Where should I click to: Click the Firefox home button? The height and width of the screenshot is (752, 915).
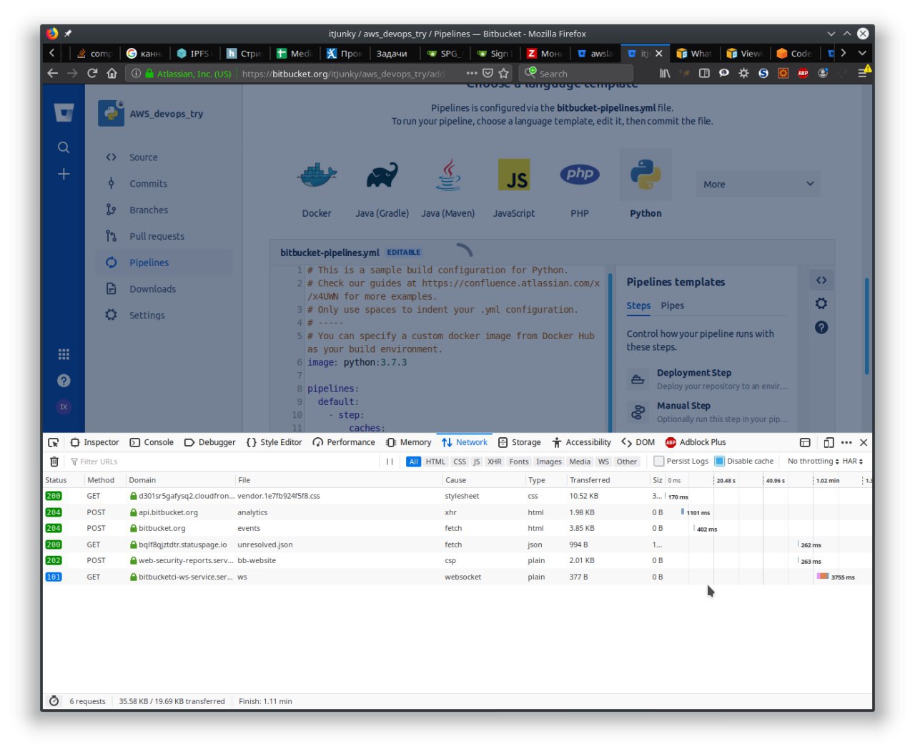tap(112, 73)
